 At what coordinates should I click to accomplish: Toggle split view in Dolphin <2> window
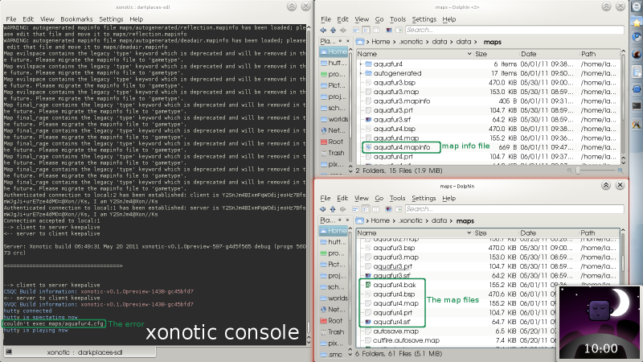pyautogui.click(x=399, y=30)
